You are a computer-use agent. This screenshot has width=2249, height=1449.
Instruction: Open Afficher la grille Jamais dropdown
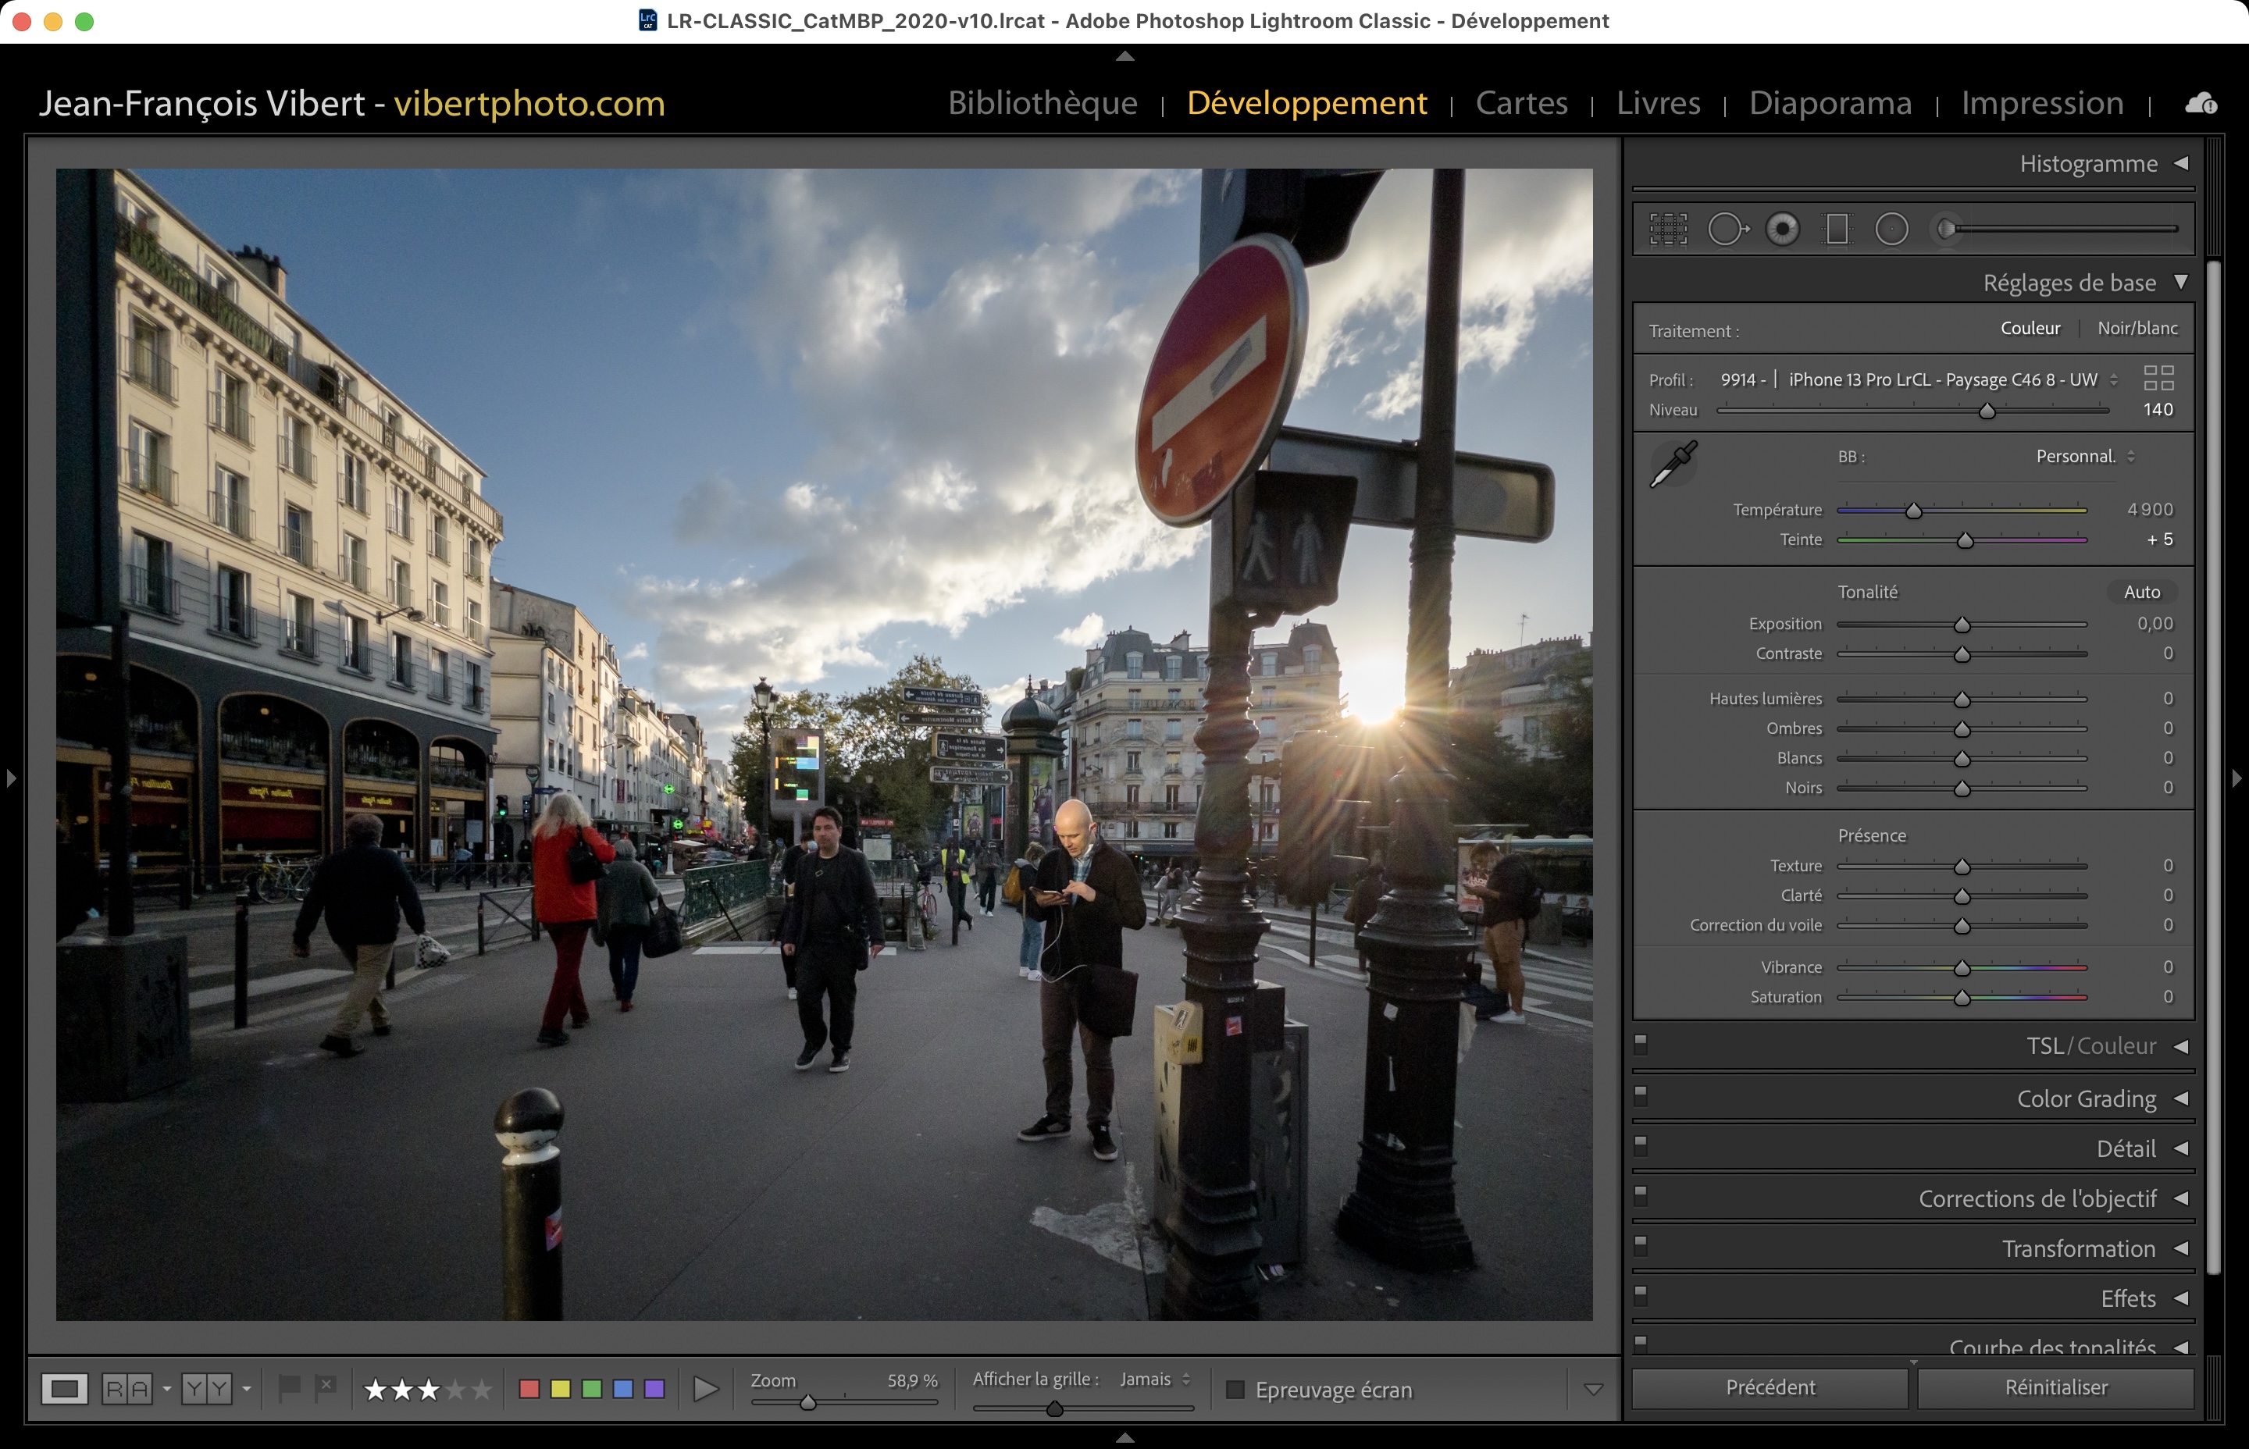click(x=1156, y=1380)
